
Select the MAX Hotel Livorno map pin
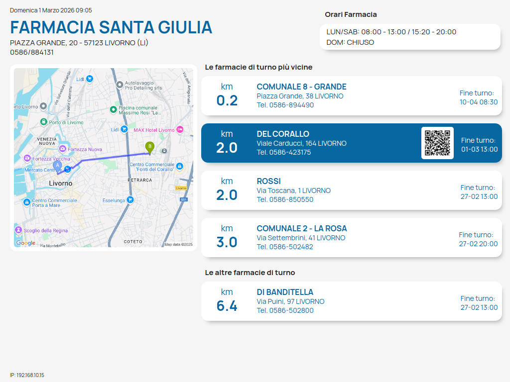[180, 130]
